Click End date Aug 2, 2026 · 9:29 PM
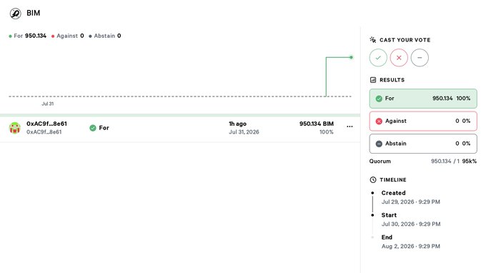Viewport: 486px width, 273px height. click(411, 247)
